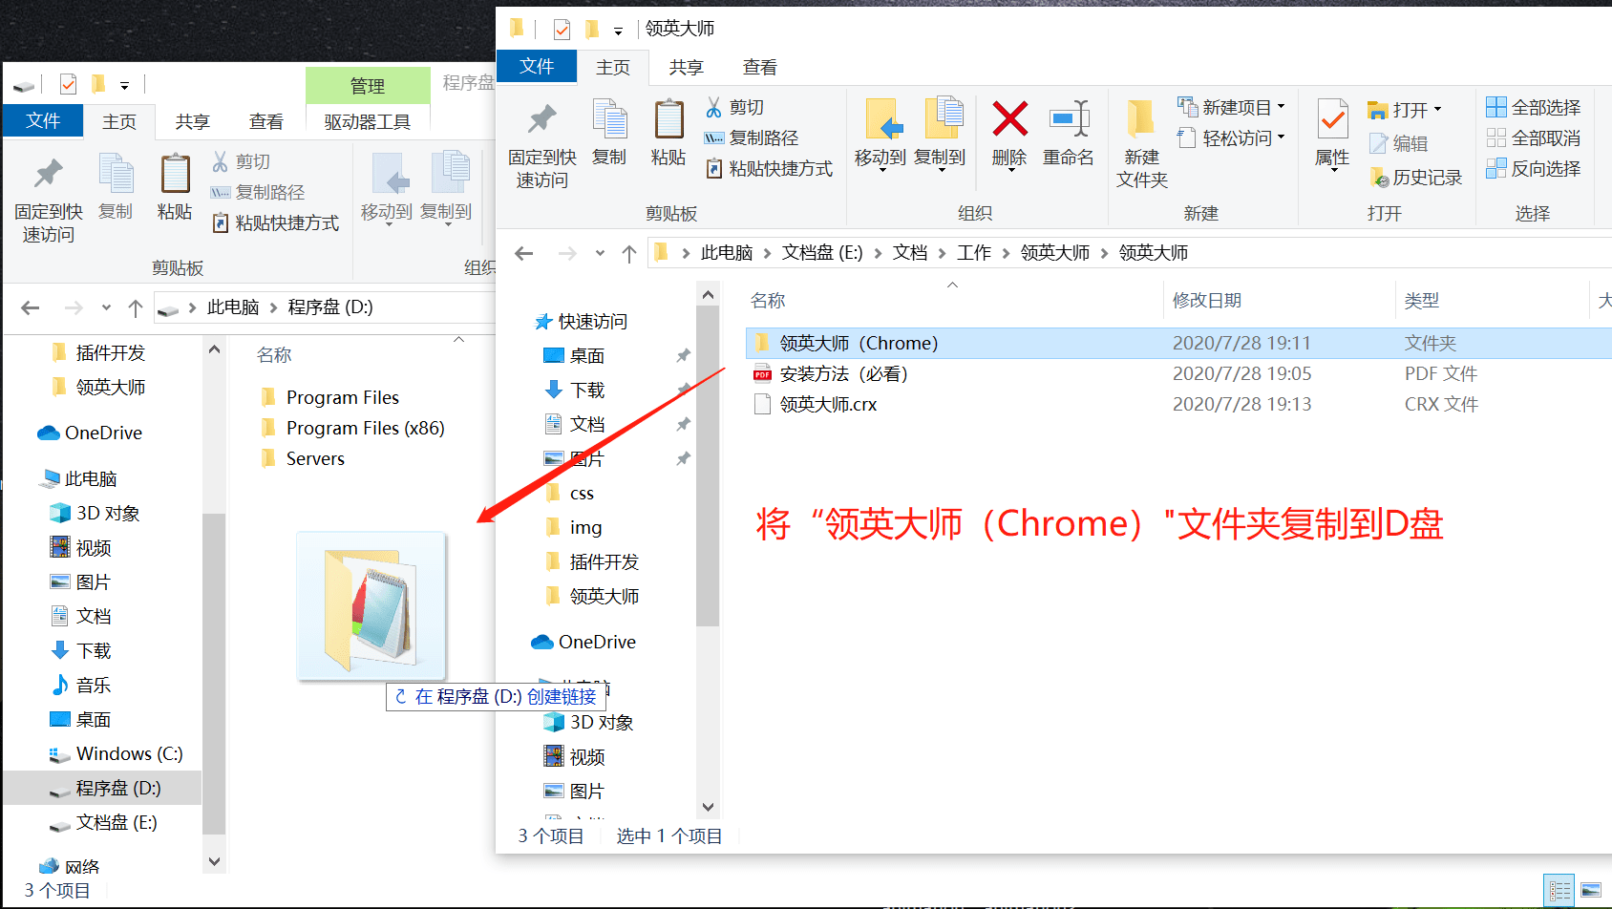1612x909 pixels.
Task: Open Home (主页) tab in D: window
Action: [x=119, y=121]
